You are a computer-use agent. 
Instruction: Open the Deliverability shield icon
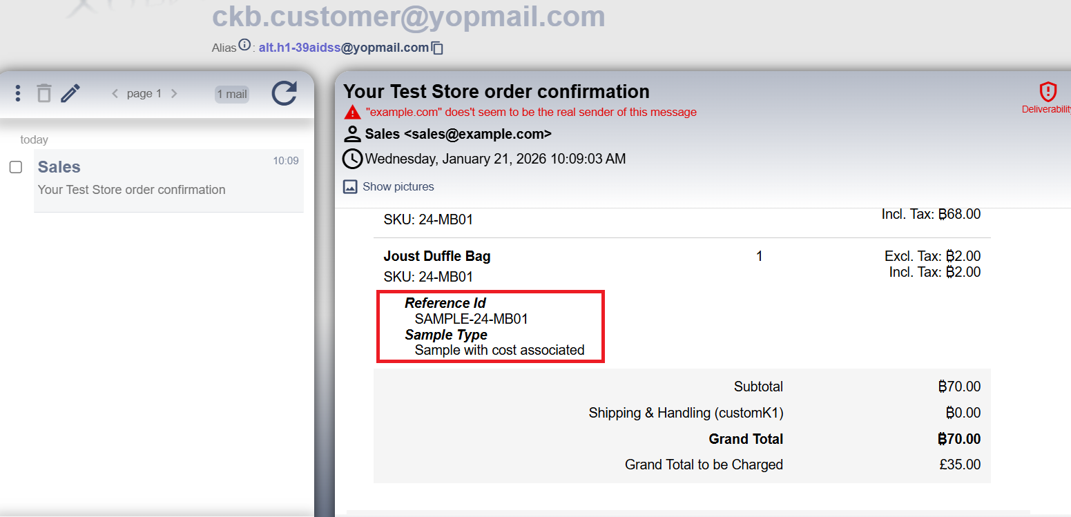(x=1048, y=92)
